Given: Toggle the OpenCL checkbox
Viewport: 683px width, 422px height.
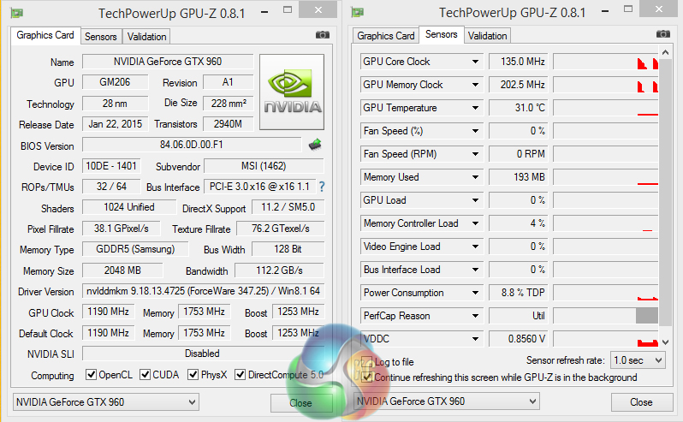Looking at the screenshot, I should [91, 375].
